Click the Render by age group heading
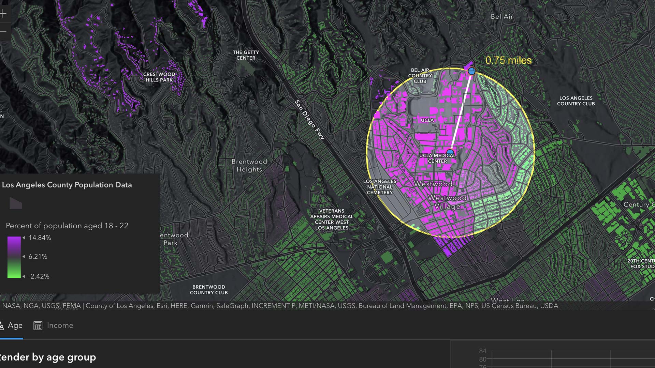 pyautogui.click(x=48, y=357)
